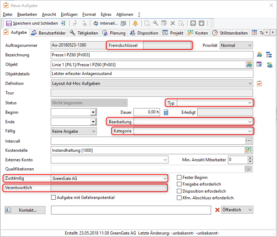Click the greyed print toolbar icon
Screen dimensions: 277x237
pyautogui.click(x=85, y=23)
